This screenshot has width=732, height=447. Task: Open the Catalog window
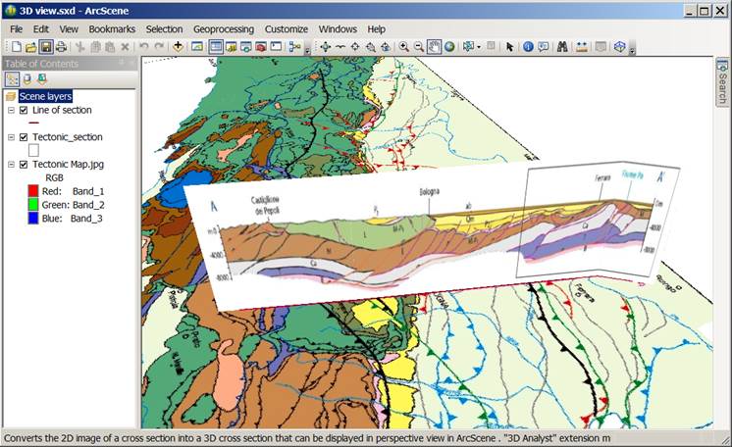(231, 47)
